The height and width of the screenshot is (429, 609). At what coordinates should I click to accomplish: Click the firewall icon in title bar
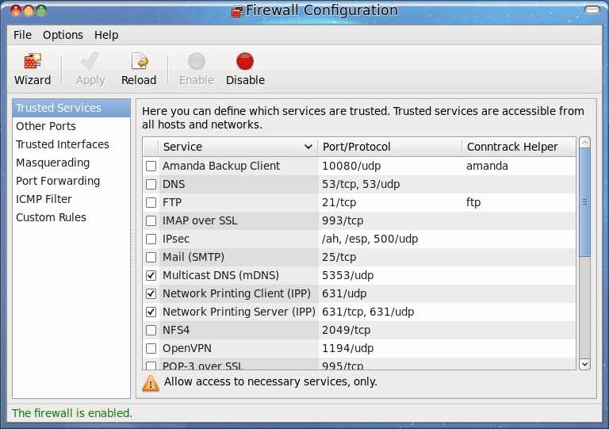point(237,12)
